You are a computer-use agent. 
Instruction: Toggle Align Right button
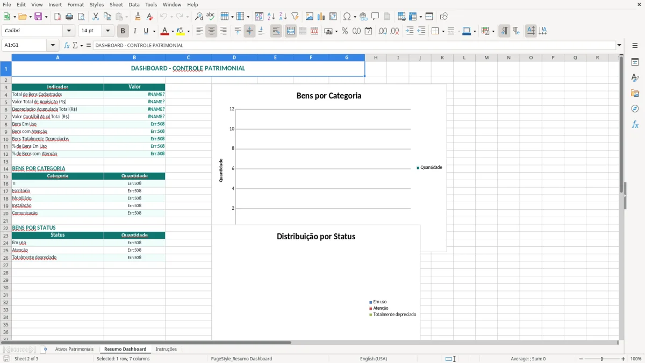click(x=223, y=31)
